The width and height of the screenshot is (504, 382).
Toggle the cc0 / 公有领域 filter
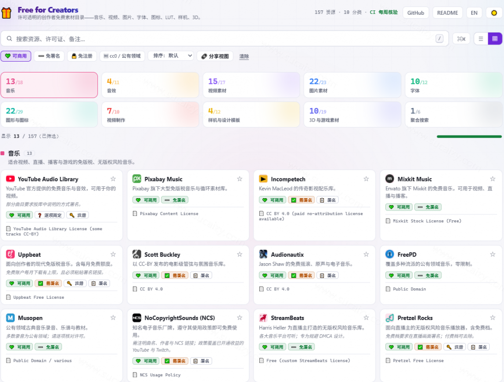[122, 56]
